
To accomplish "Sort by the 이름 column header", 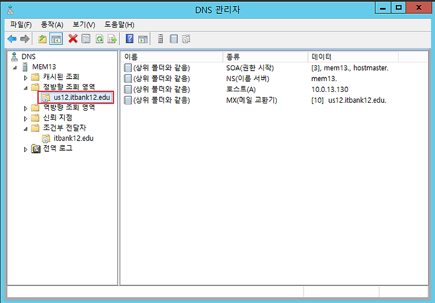I will click(x=172, y=57).
